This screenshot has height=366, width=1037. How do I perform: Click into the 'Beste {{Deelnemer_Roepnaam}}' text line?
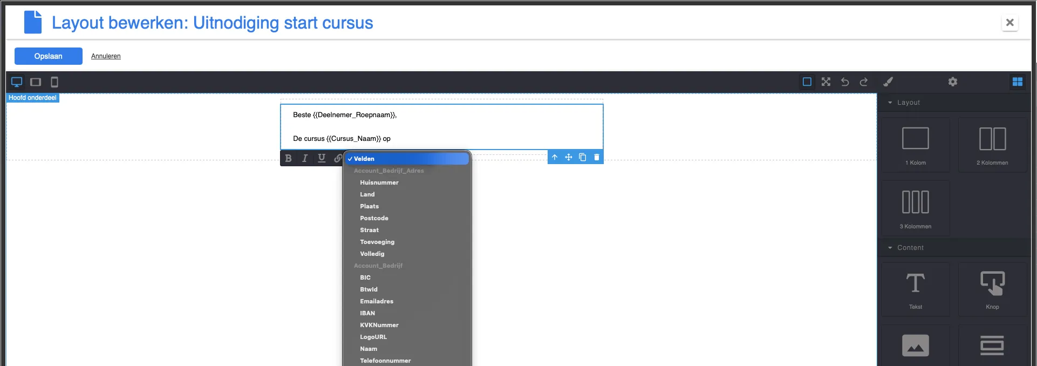pyautogui.click(x=345, y=115)
